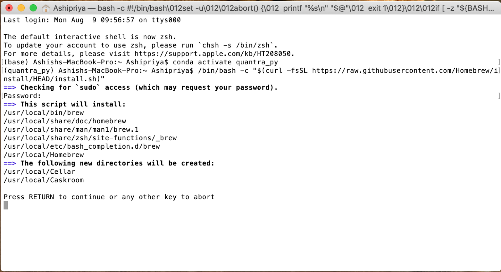501x272 pixels.
Task: Click the '/usr/local/Cellar' directory line
Action: tap(39, 172)
